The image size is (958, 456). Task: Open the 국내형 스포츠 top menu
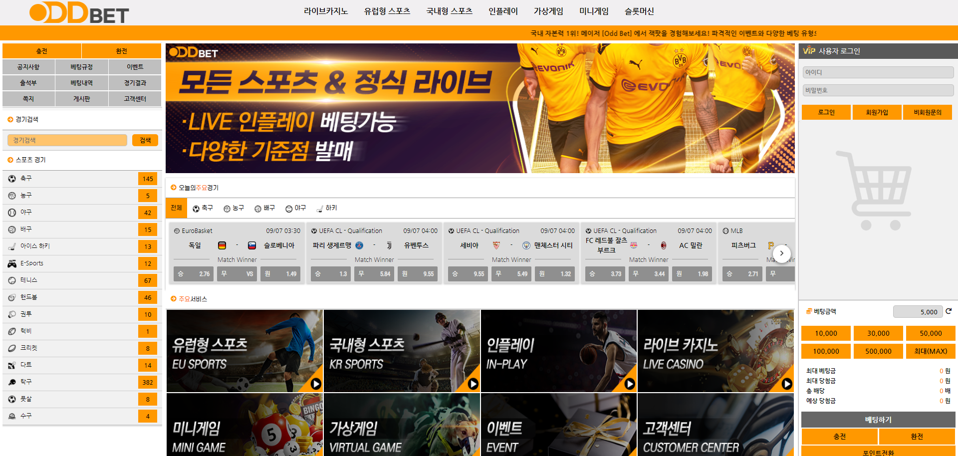[450, 11]
